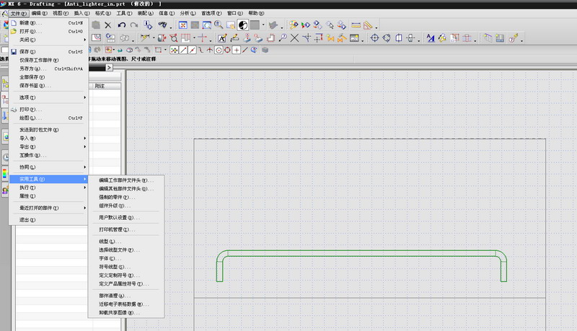This screenshot has height=331, width=577.
Task: Choose 线型(L) submenu entry
Action: [x=125, y=242]
